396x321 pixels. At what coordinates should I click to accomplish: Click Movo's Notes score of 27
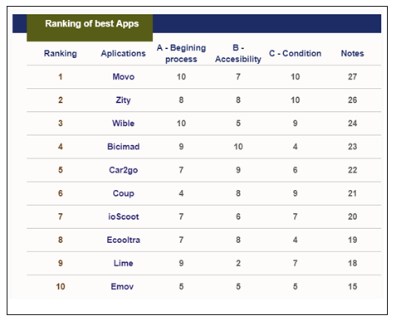[352, 76]
